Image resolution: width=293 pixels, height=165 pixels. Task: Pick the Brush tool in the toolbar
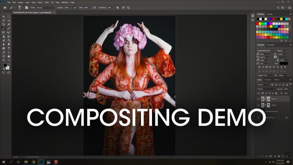coord(4,28)
